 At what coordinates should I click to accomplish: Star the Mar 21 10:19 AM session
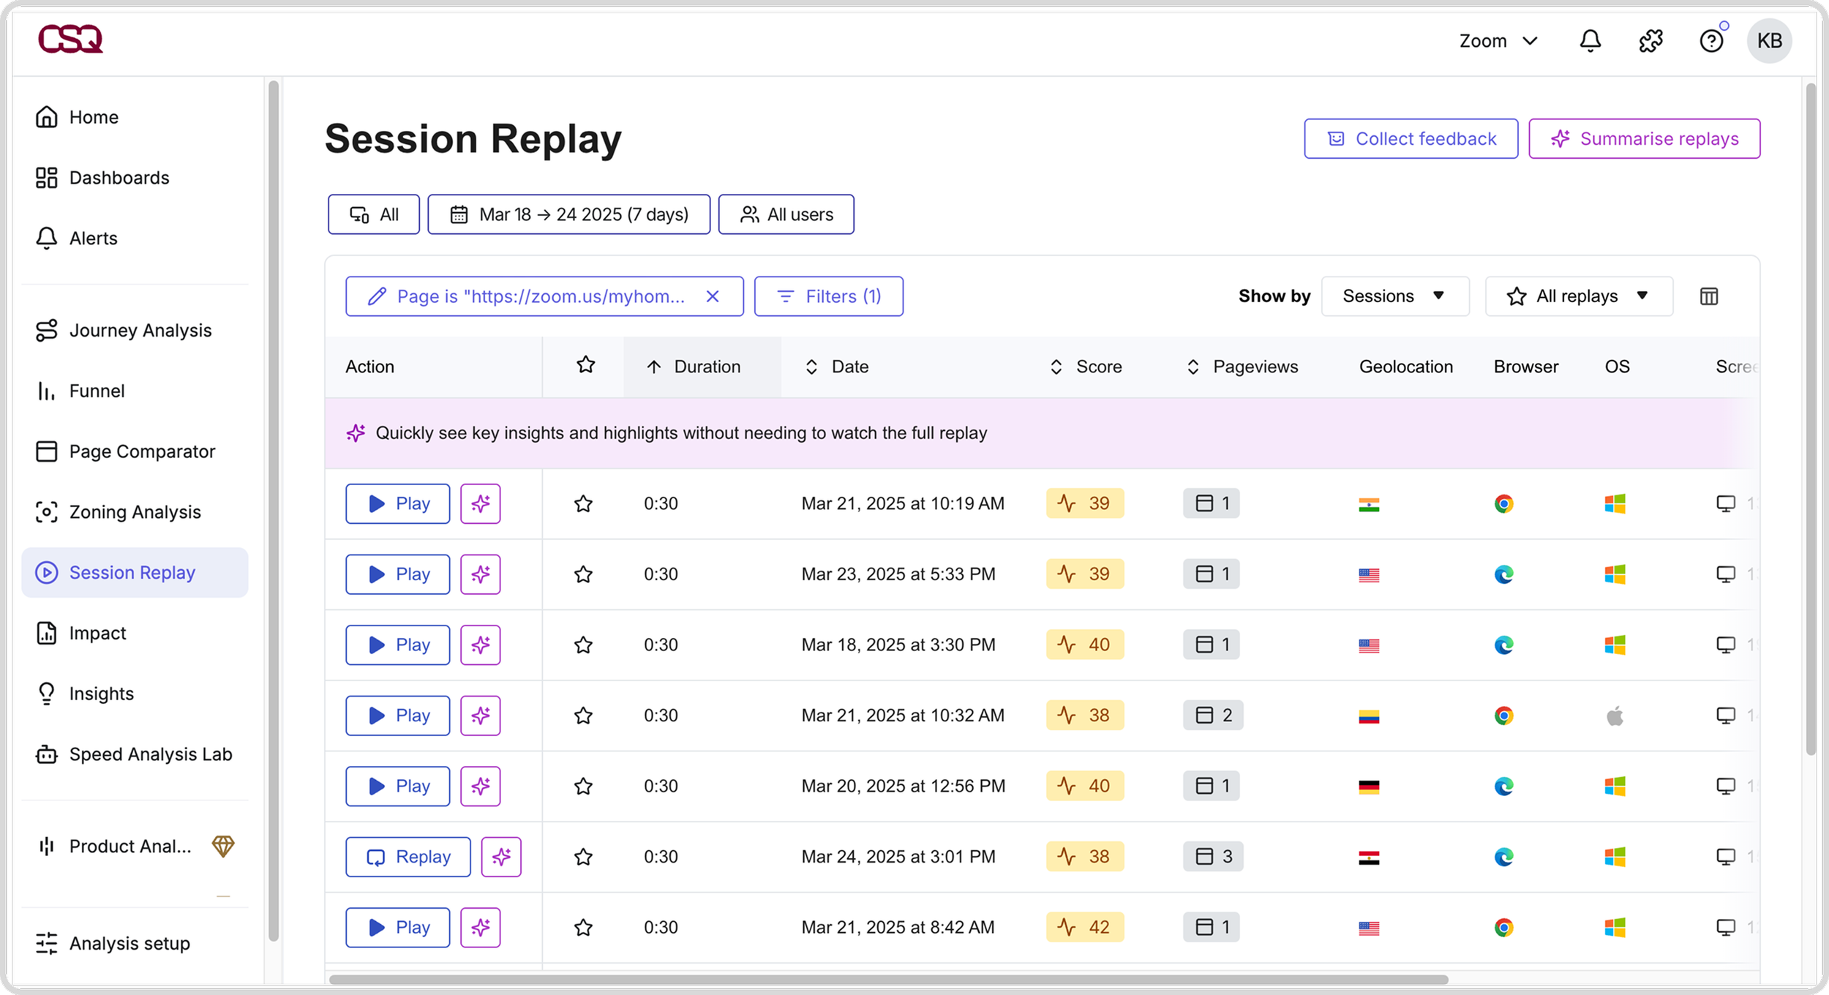[x=583, y=504]
